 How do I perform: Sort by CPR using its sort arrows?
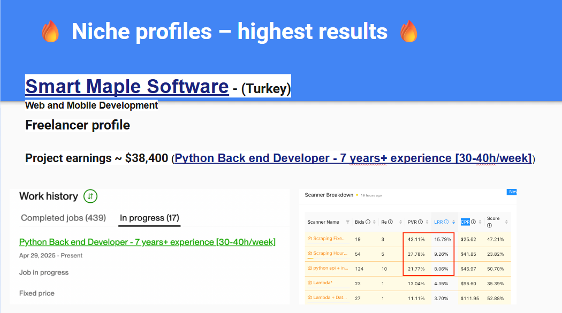480,222
